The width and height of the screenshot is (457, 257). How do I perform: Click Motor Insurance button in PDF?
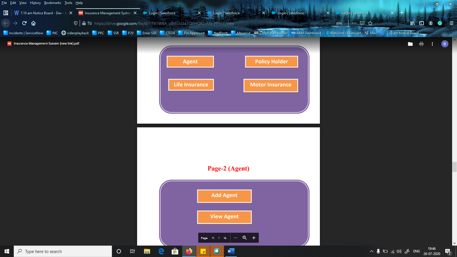271,85
